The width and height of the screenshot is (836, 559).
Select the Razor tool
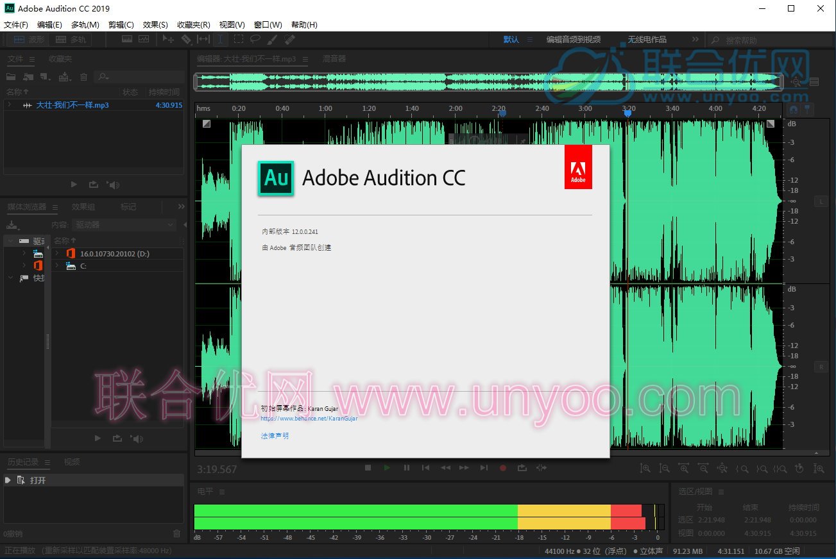186,40
